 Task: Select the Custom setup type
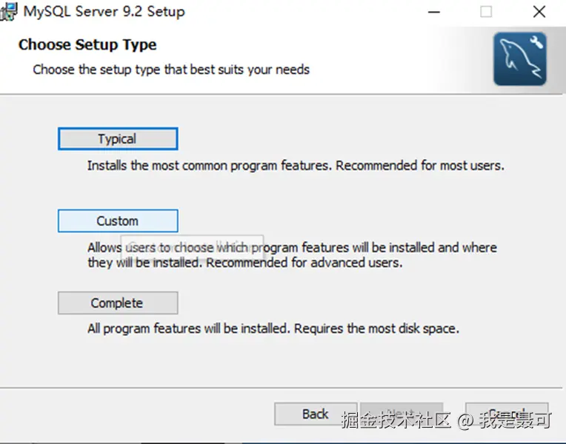pos(118,221)
